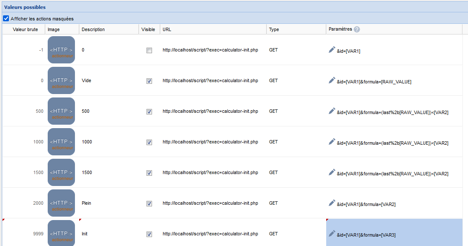This screenshot has width=468, height=246.
Task: Edit the Init row parameters
Action: coord(332,234)
